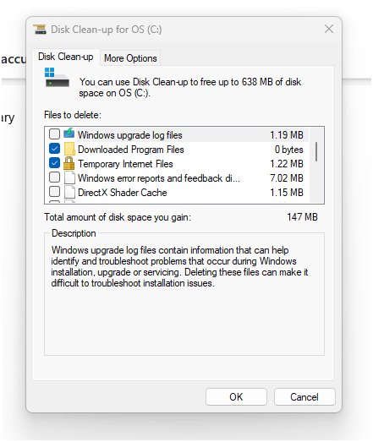Image resolution: width=373 pixels, height=442 pixels.
Task: Uncheck the Downloaded Program Files checkbox
Action: (54, 149)
